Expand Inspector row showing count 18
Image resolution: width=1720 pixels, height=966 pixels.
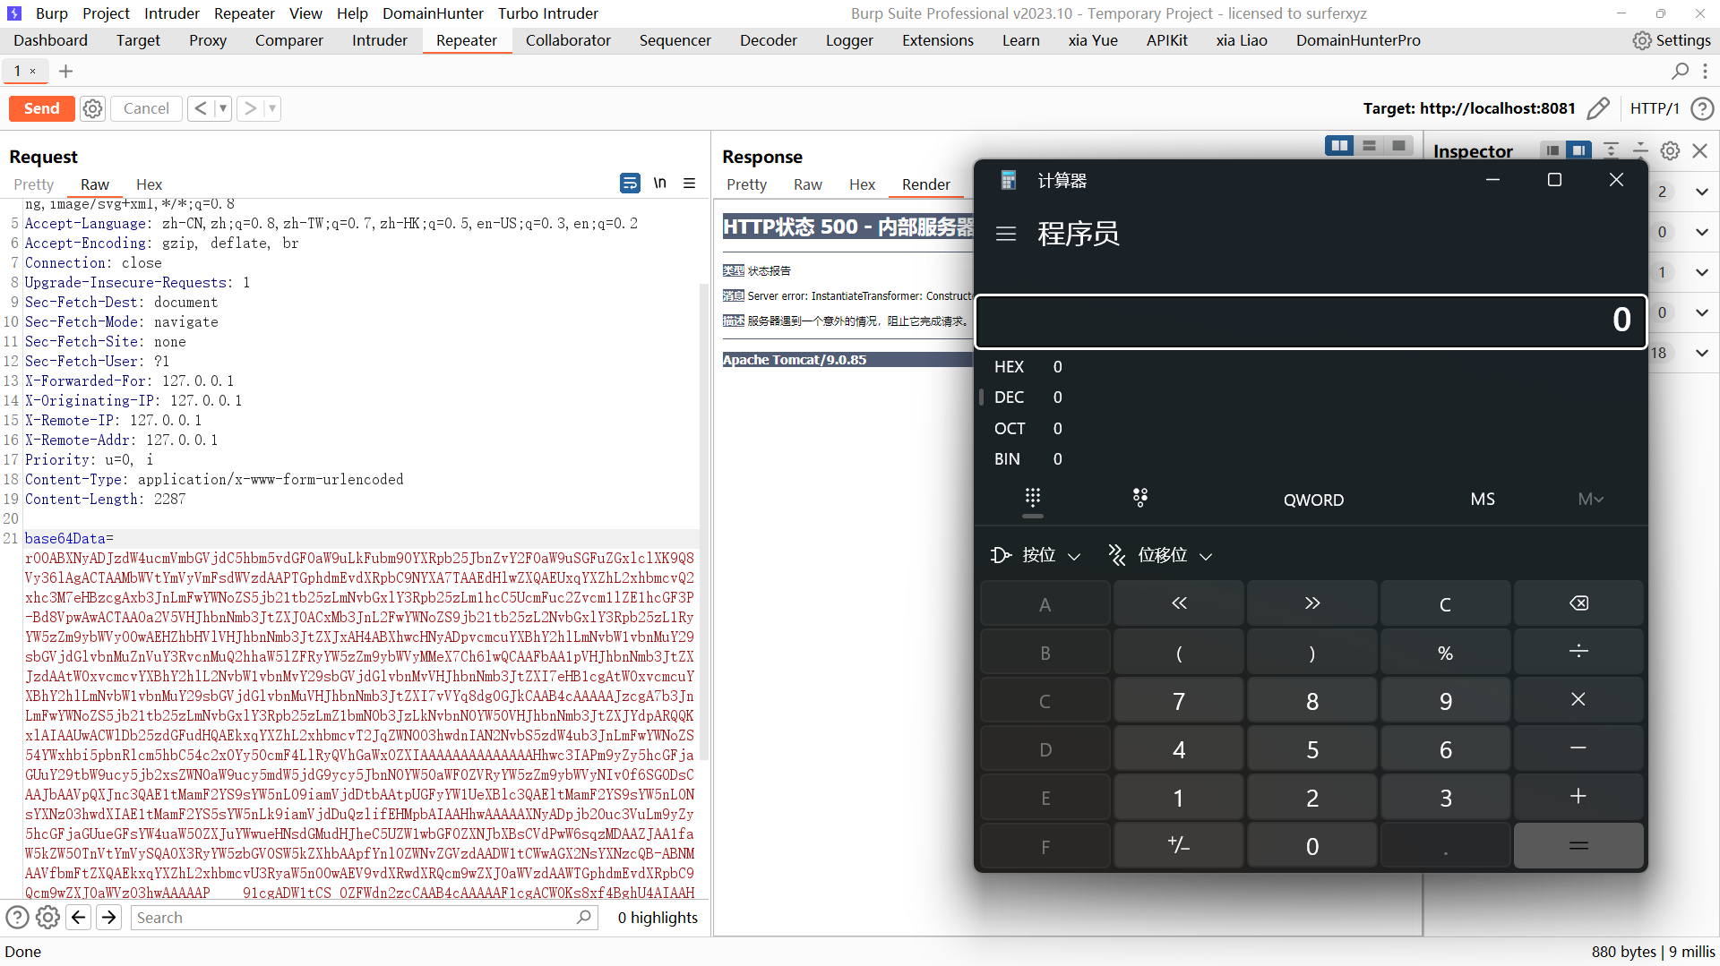pos(1702,353)
